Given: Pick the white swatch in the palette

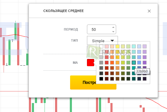Looking at the screenshot, I should 101,46.
